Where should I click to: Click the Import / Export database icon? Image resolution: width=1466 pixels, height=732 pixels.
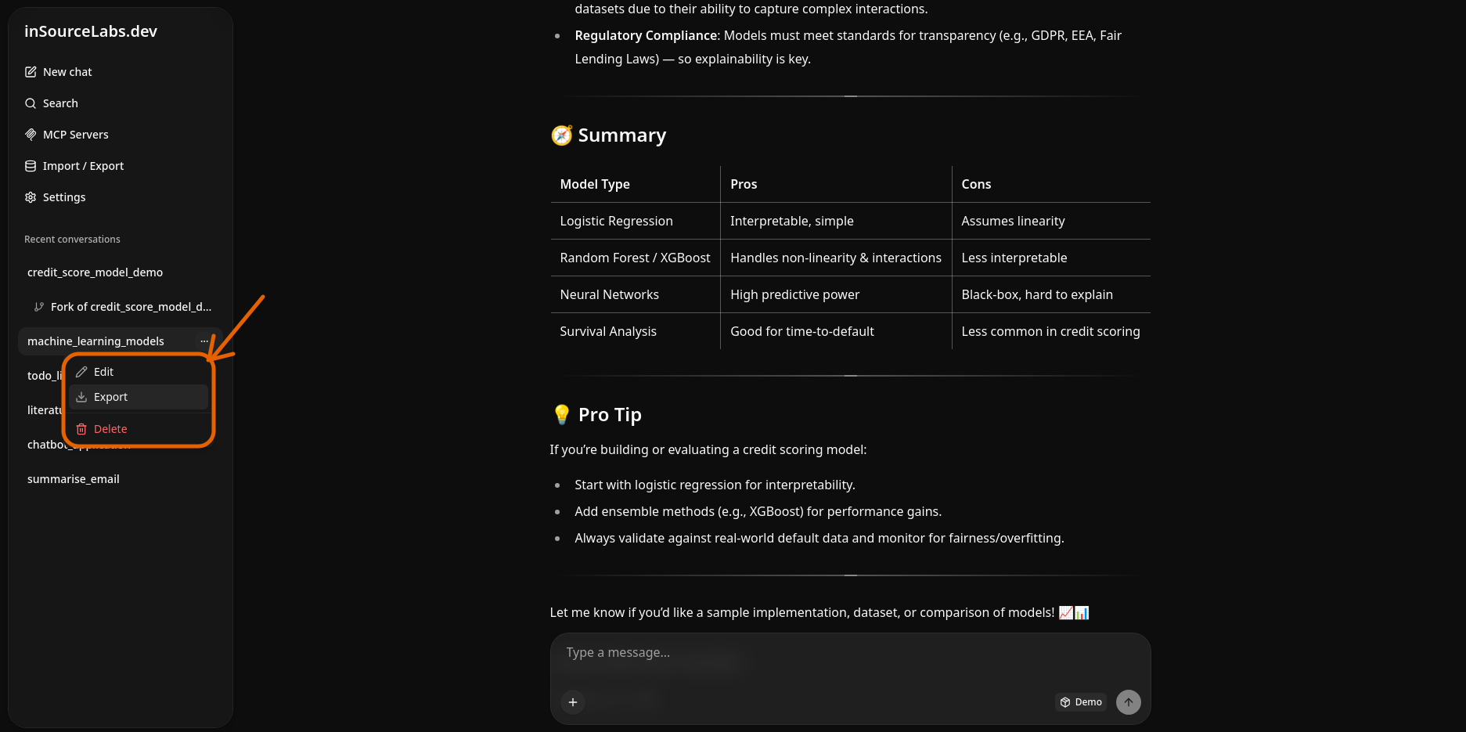[31, 166]
